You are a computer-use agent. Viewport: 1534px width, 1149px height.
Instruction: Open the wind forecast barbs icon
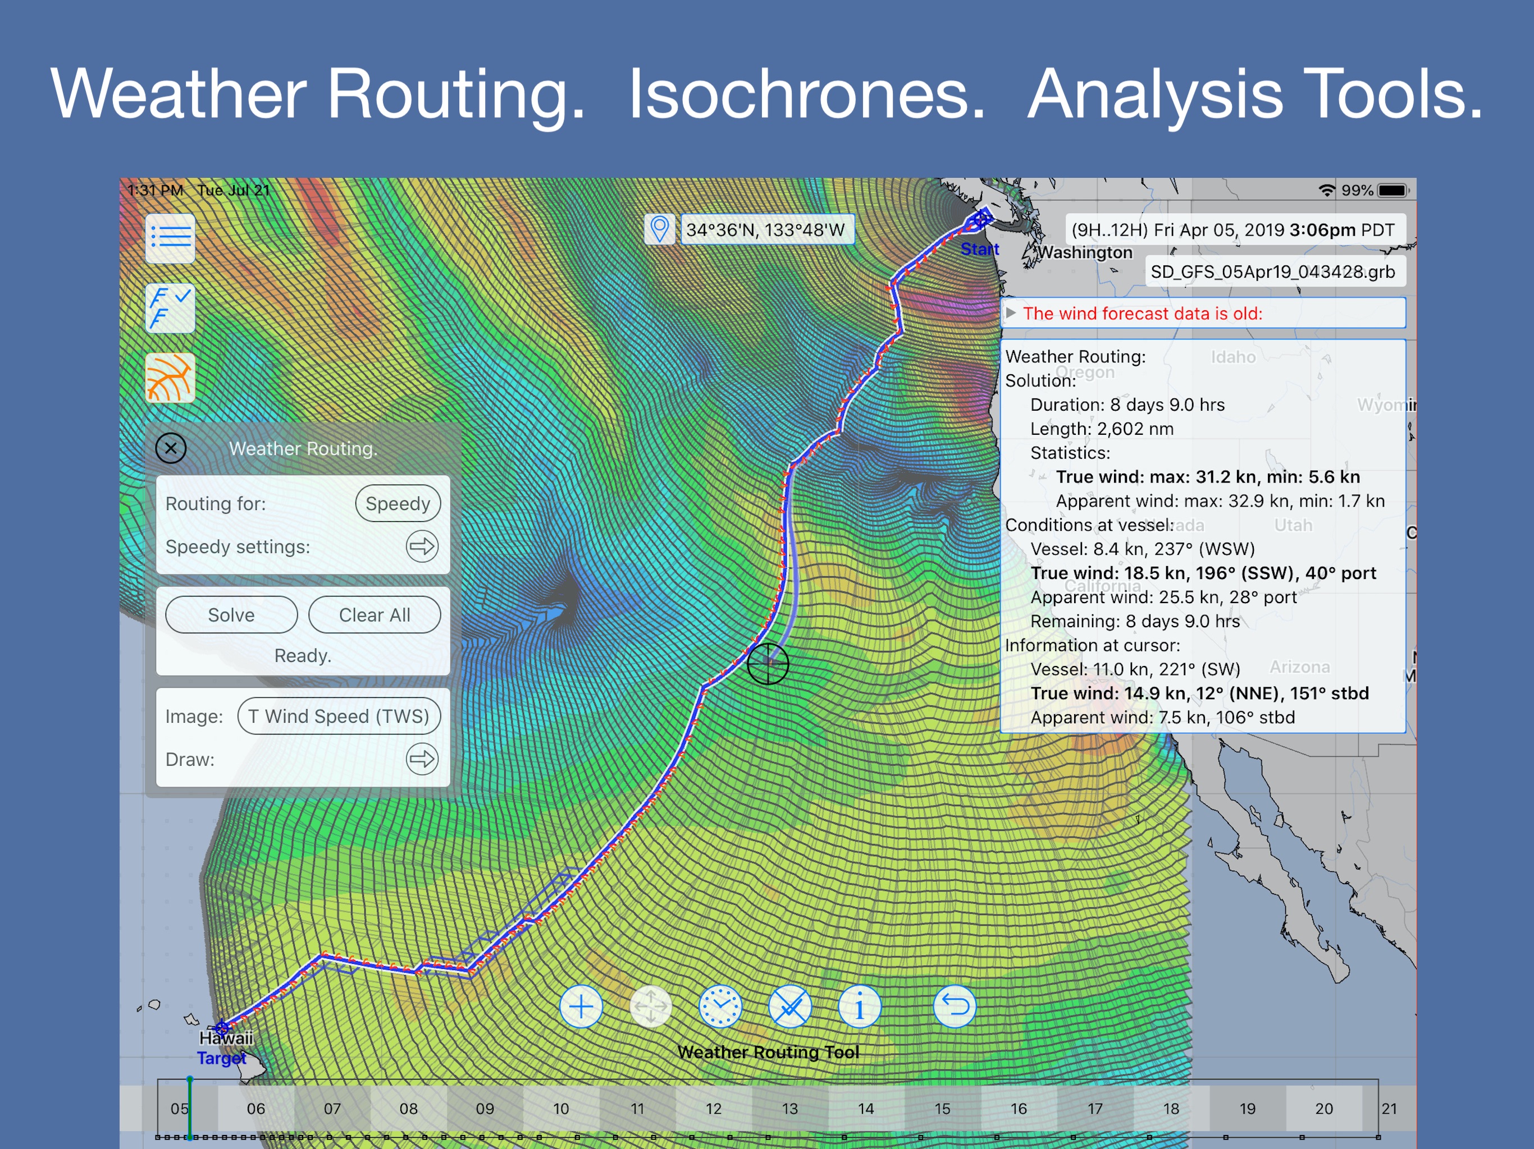170,309
